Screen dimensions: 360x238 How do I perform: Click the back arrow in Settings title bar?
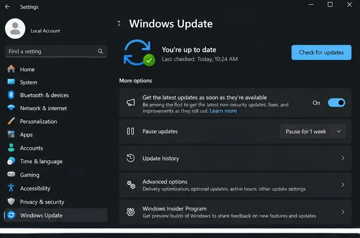tap(8, 7)
